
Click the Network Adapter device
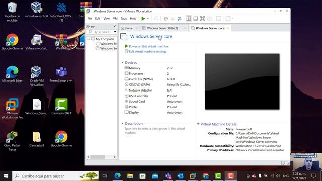tap(157, 90)
